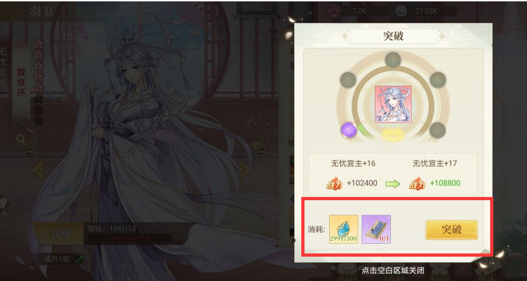Viewport: 527px width, 281px height.
Task: Select the upper-left gray breakthrough node
Action: [349, 80]
